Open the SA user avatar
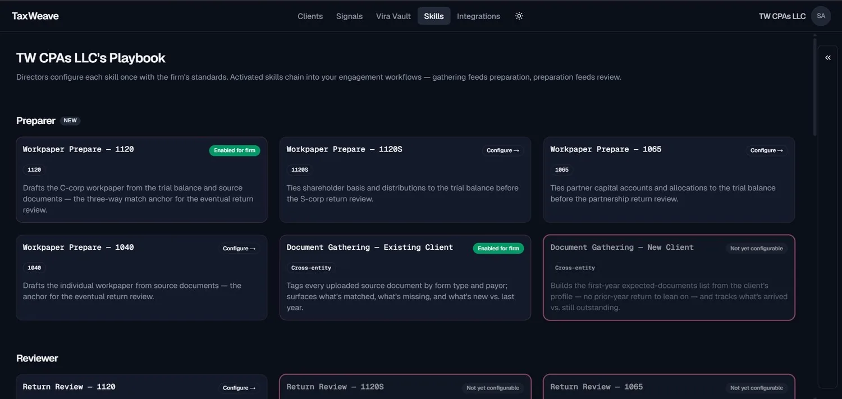 pos(821,16)
